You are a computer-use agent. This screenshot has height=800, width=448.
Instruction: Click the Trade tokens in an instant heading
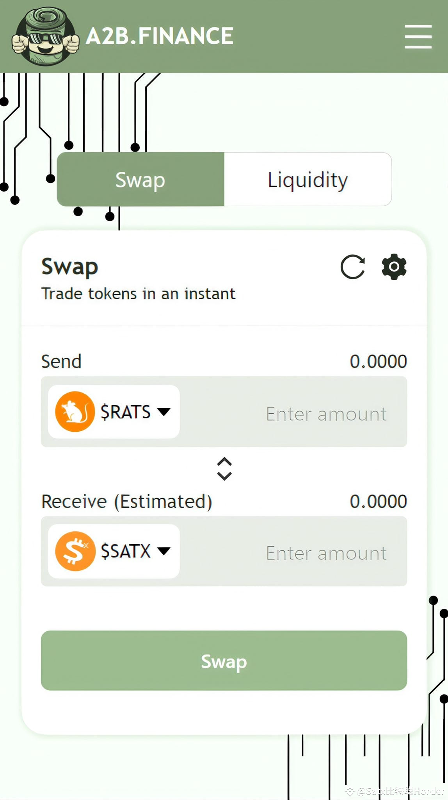click(139, 293)
